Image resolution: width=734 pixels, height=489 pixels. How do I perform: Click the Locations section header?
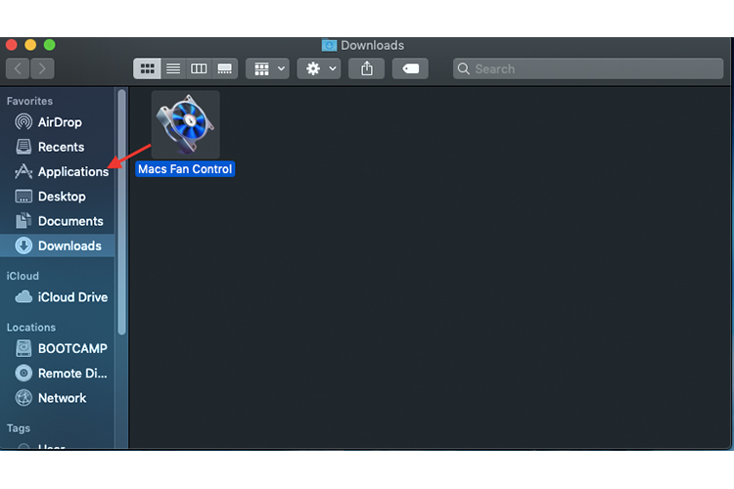[x=31, y=328]
